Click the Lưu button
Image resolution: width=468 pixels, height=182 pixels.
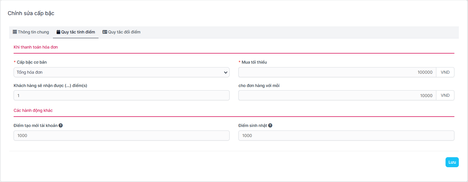[452, 162]
